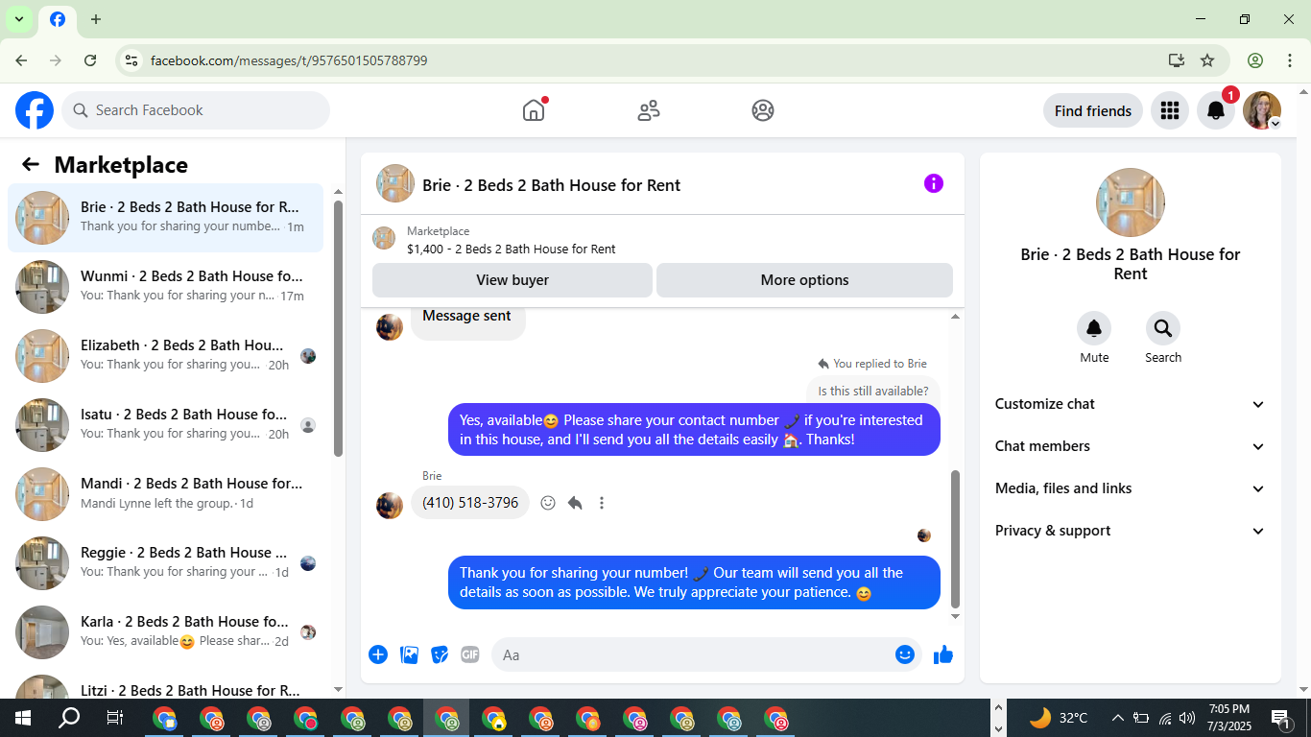This screenshot has width=1311, height=737.
Task: Show hidden system tray icons
Action: click(1118, 718)
